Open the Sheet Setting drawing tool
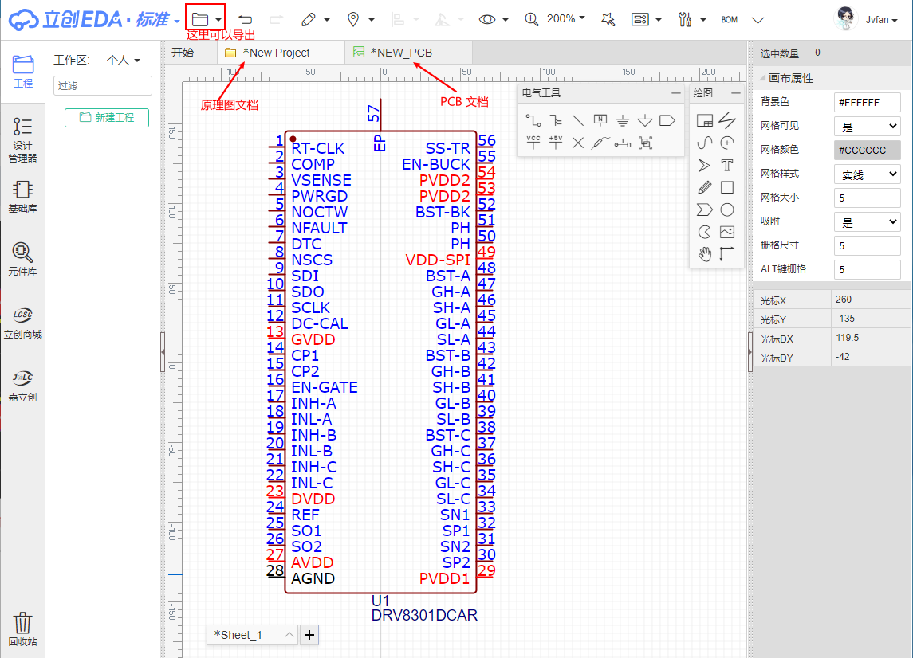Viewport: 913px width, 658px height. tap(705, 120)
